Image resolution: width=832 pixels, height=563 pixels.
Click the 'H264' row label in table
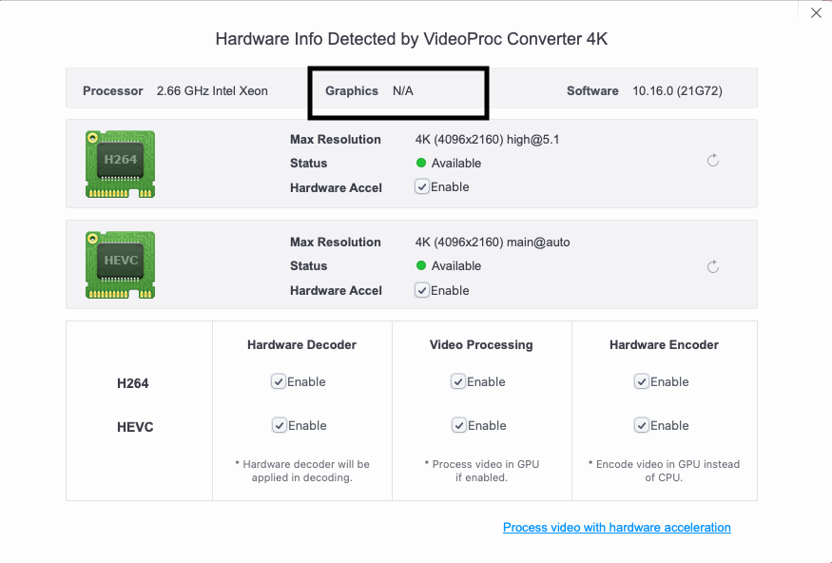pos(133,383)
